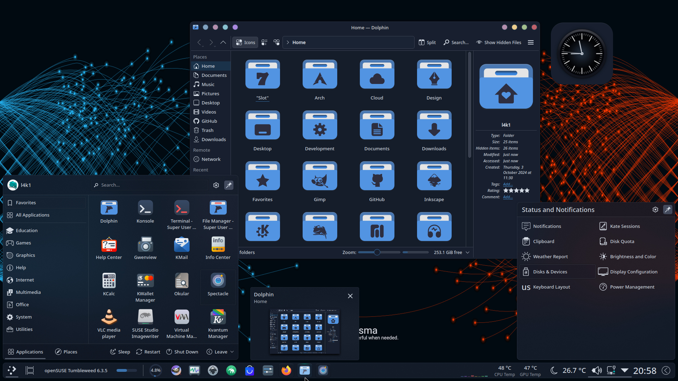
Task: Toggle Show Hidden Files in Dolphin
Action: 499,42
